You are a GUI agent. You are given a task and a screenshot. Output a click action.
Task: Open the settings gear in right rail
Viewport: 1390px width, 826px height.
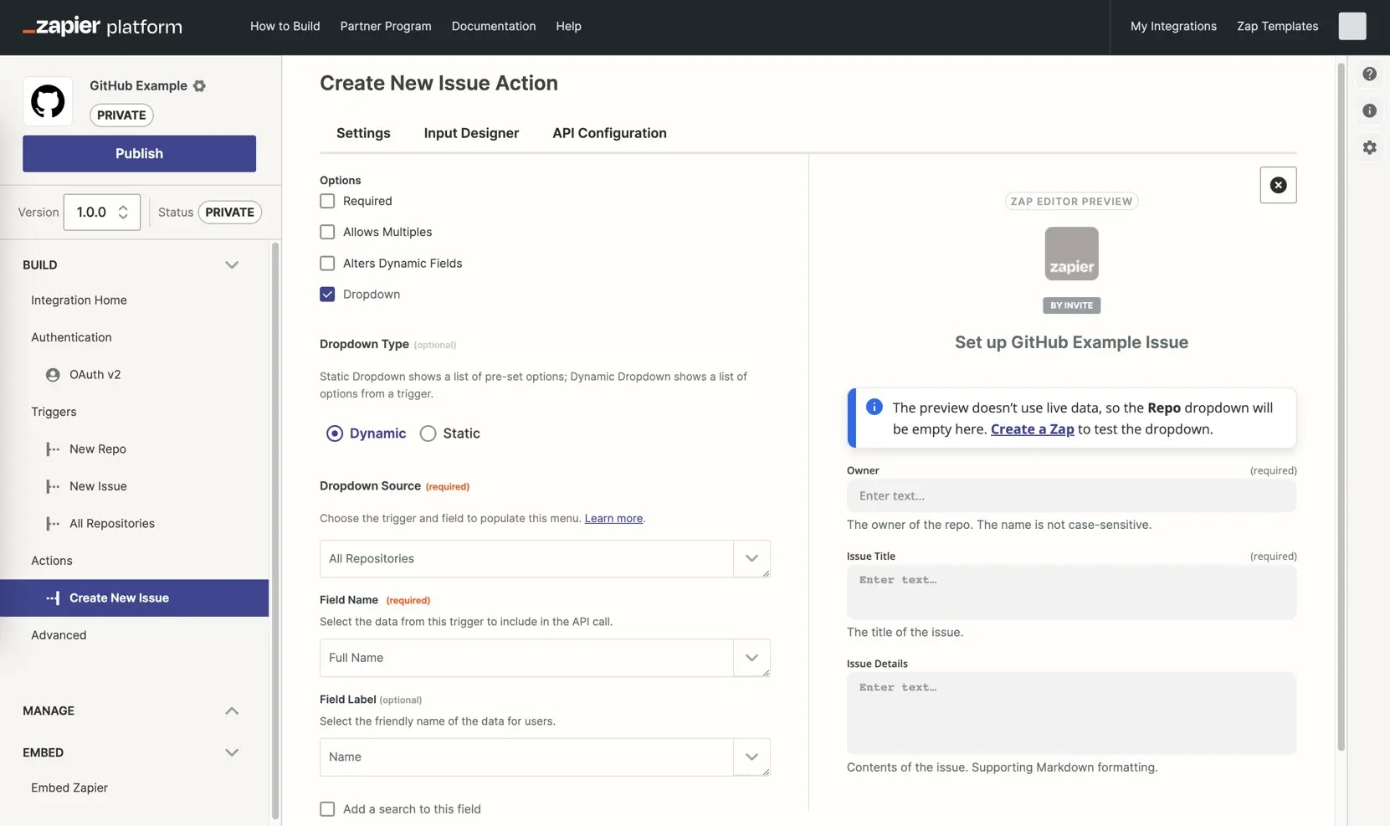point(1369,147)
